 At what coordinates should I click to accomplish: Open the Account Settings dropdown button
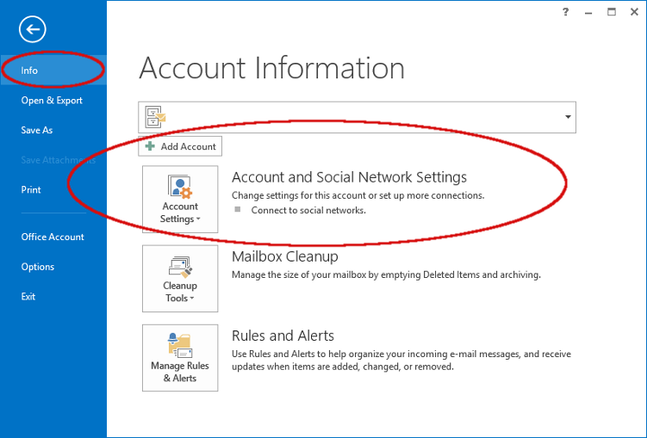pyautogui.click(x=180, y=200)
